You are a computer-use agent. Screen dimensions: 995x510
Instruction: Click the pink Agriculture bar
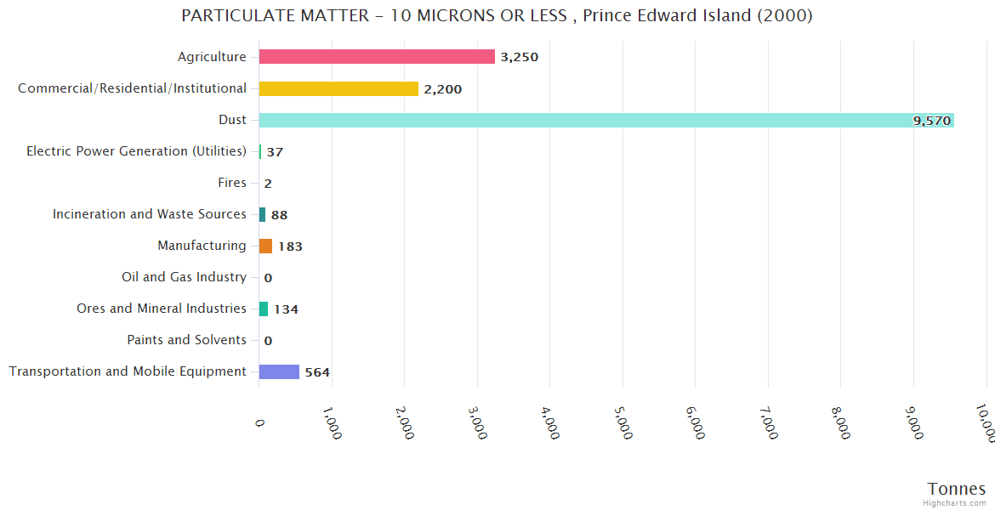[x=377, y=57]
